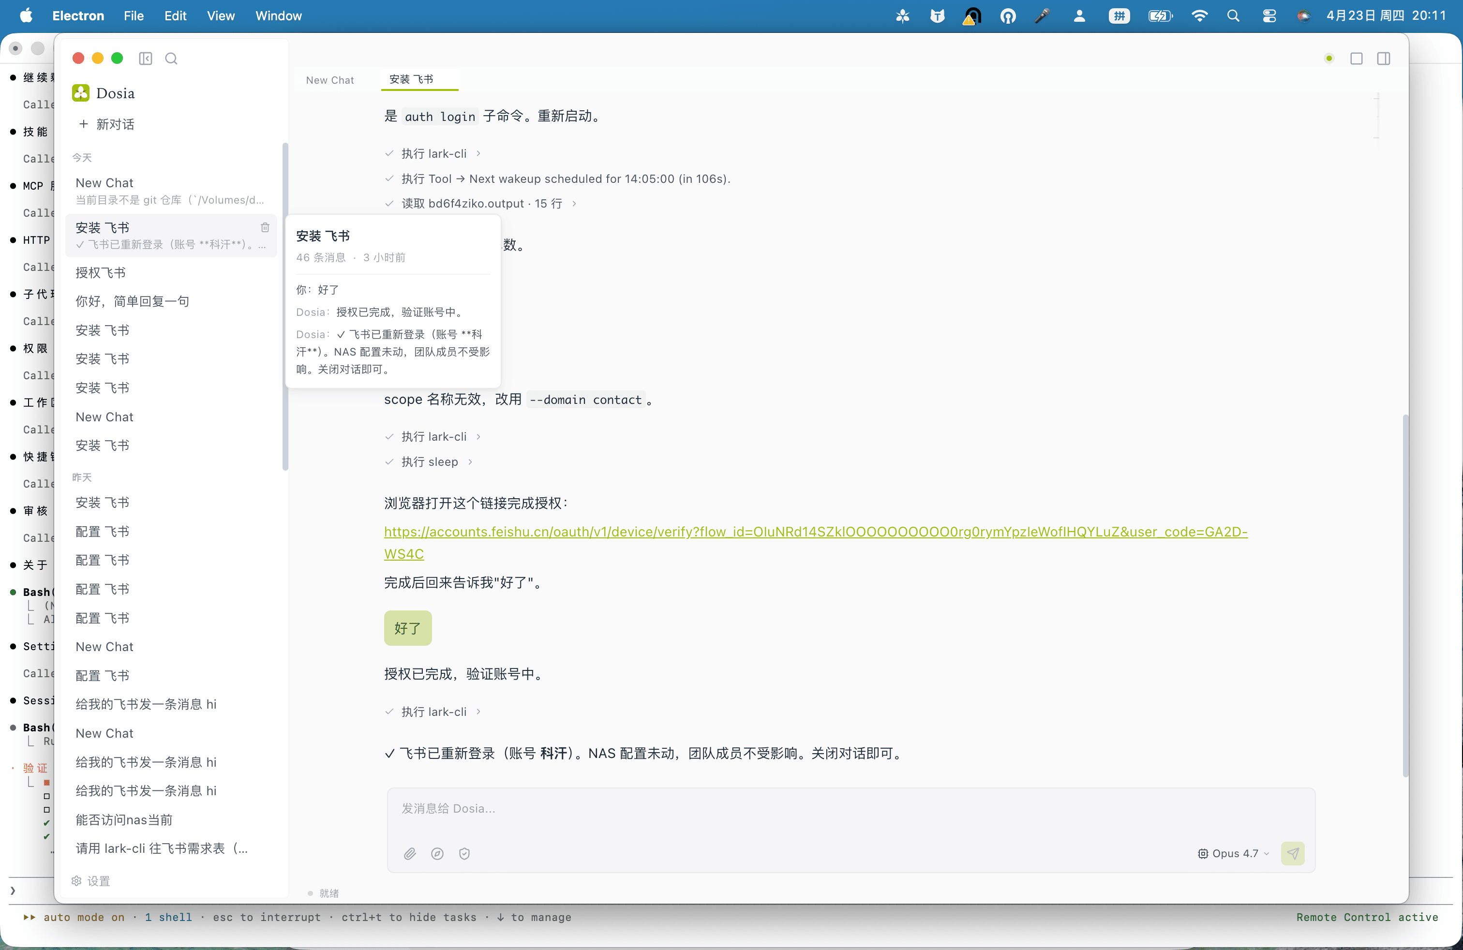Send the message with paper plane button
Screen dimensions: 1463x950
[x=1293, y=853]
